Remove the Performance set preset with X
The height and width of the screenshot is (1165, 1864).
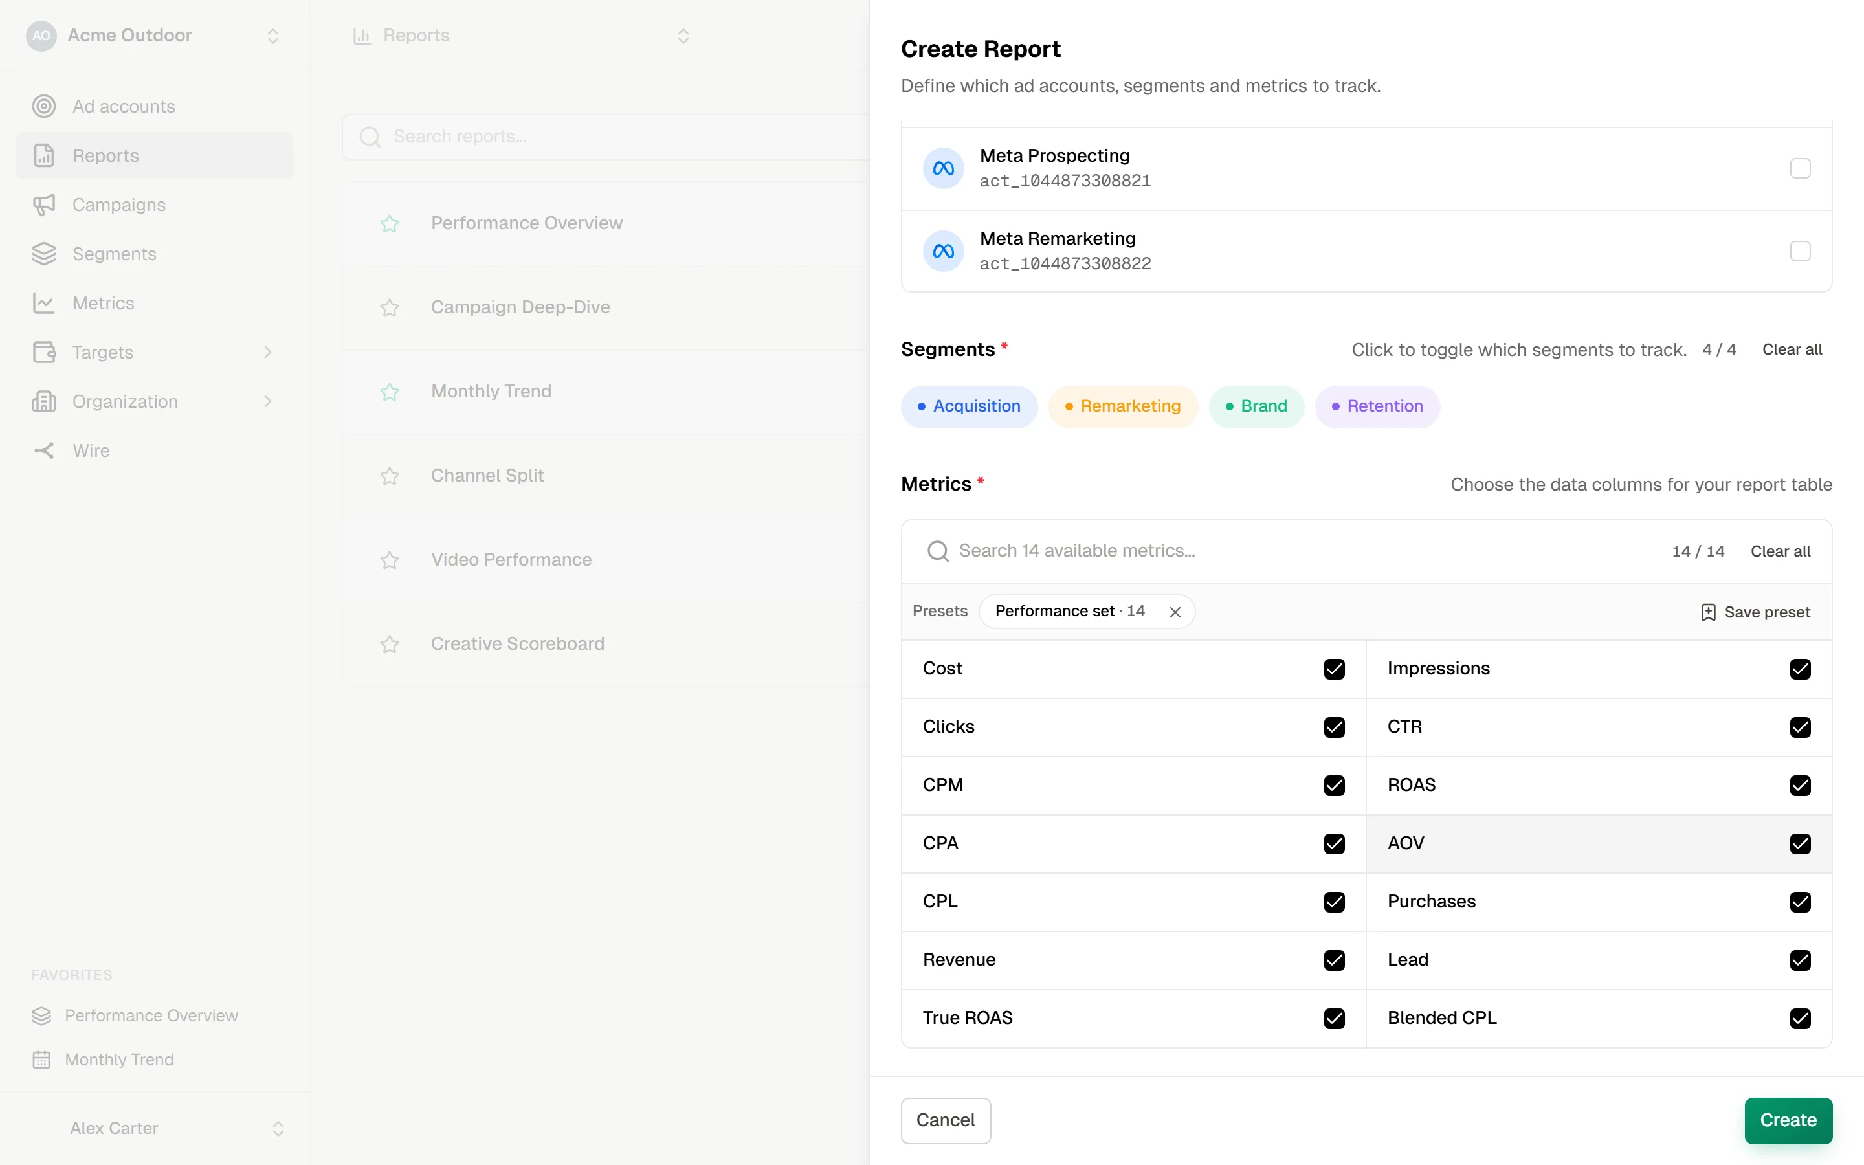click(x=1175, y=612)
